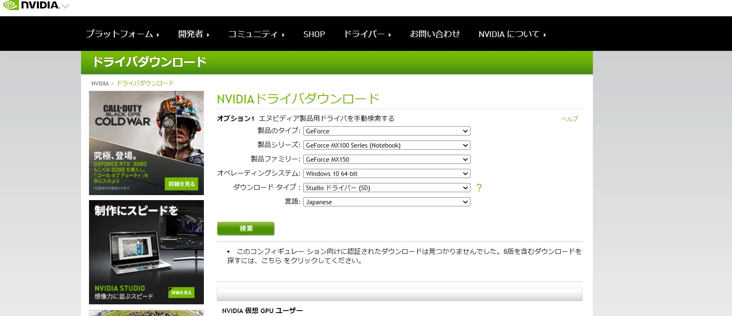Open the Call of Duty Cold War banner
This screenshot has height=316, width=732.
coord(146,143)
